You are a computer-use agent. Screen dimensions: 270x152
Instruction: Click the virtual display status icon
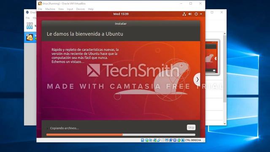coord(167,140)
